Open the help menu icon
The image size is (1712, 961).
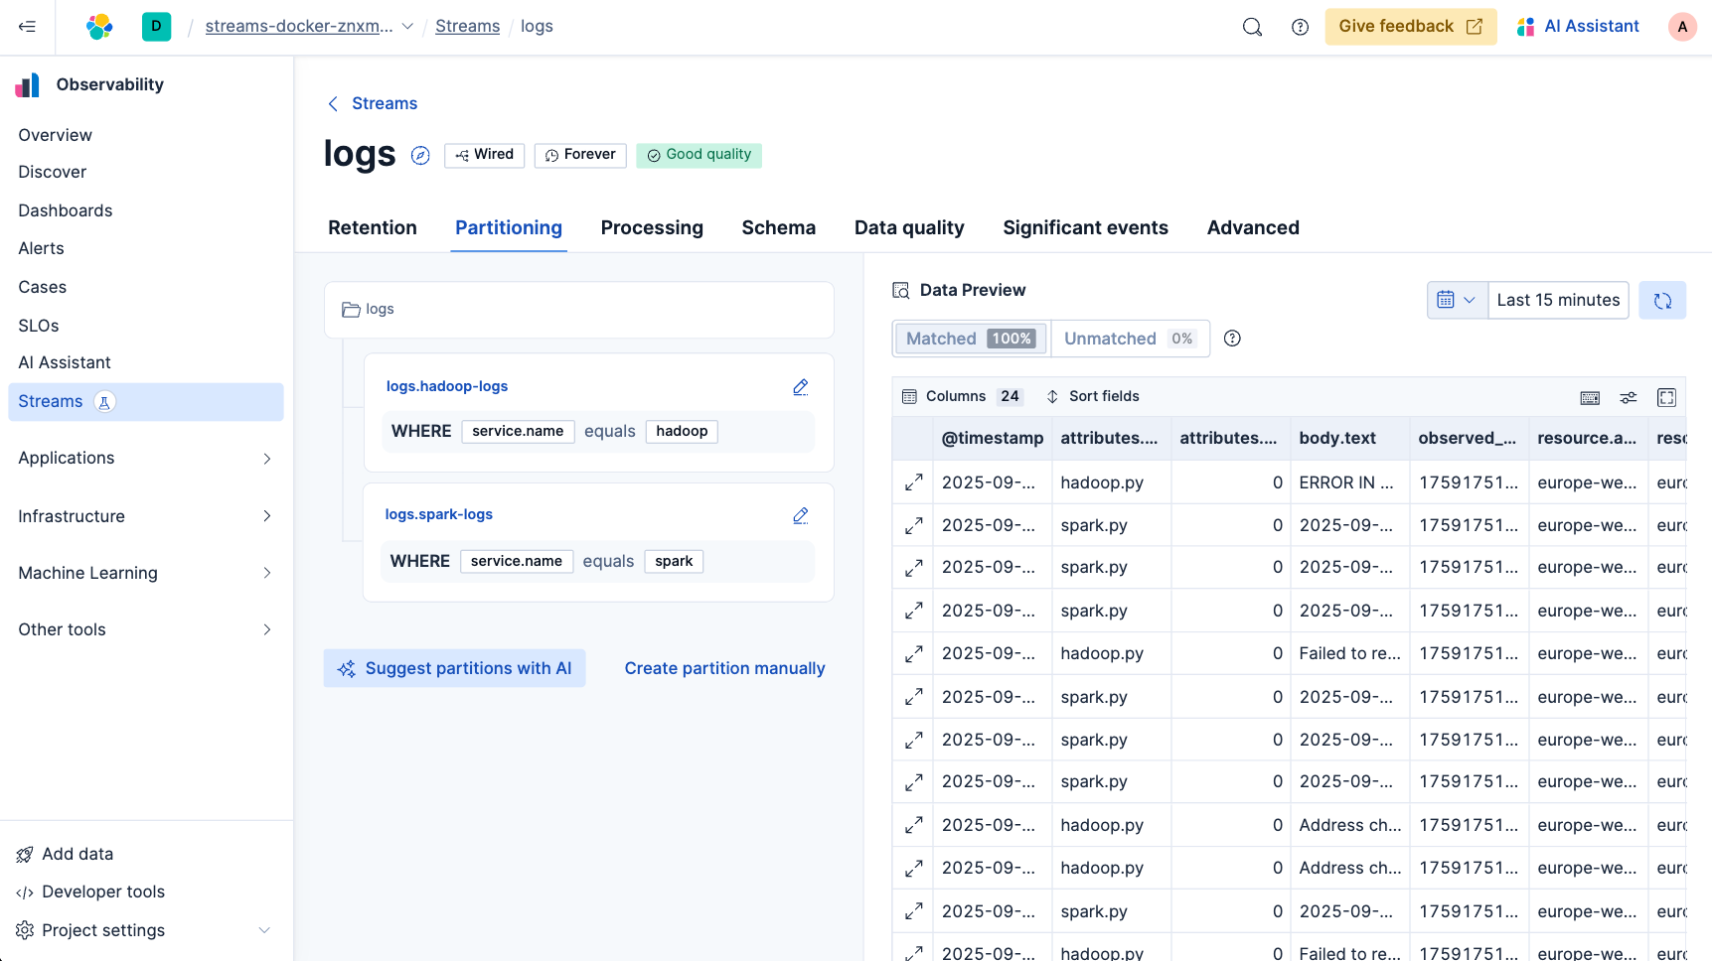(1300, 27)
